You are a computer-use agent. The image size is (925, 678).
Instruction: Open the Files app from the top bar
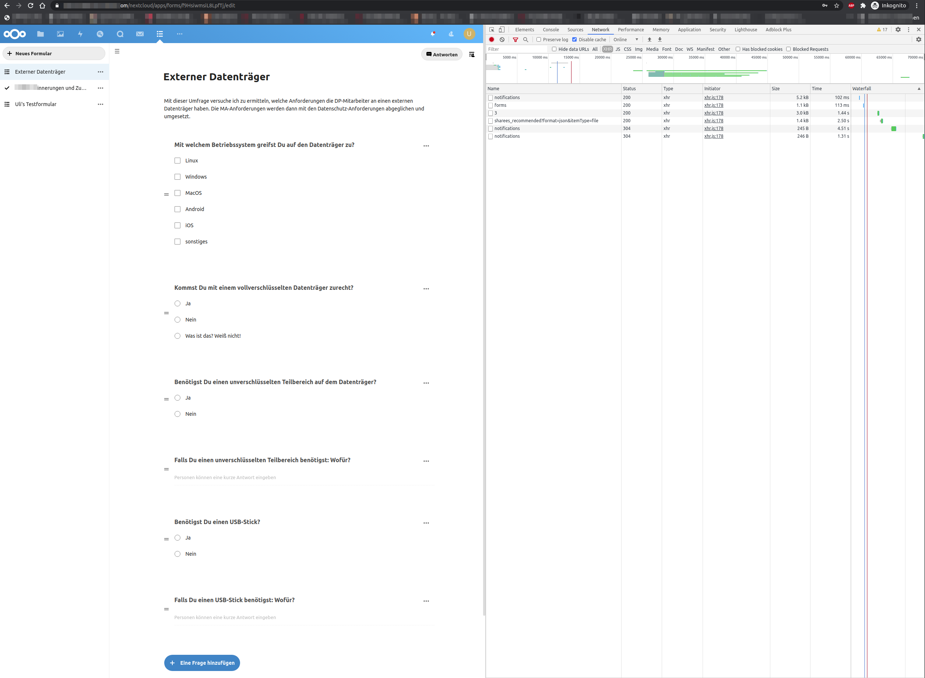(40, 34)
